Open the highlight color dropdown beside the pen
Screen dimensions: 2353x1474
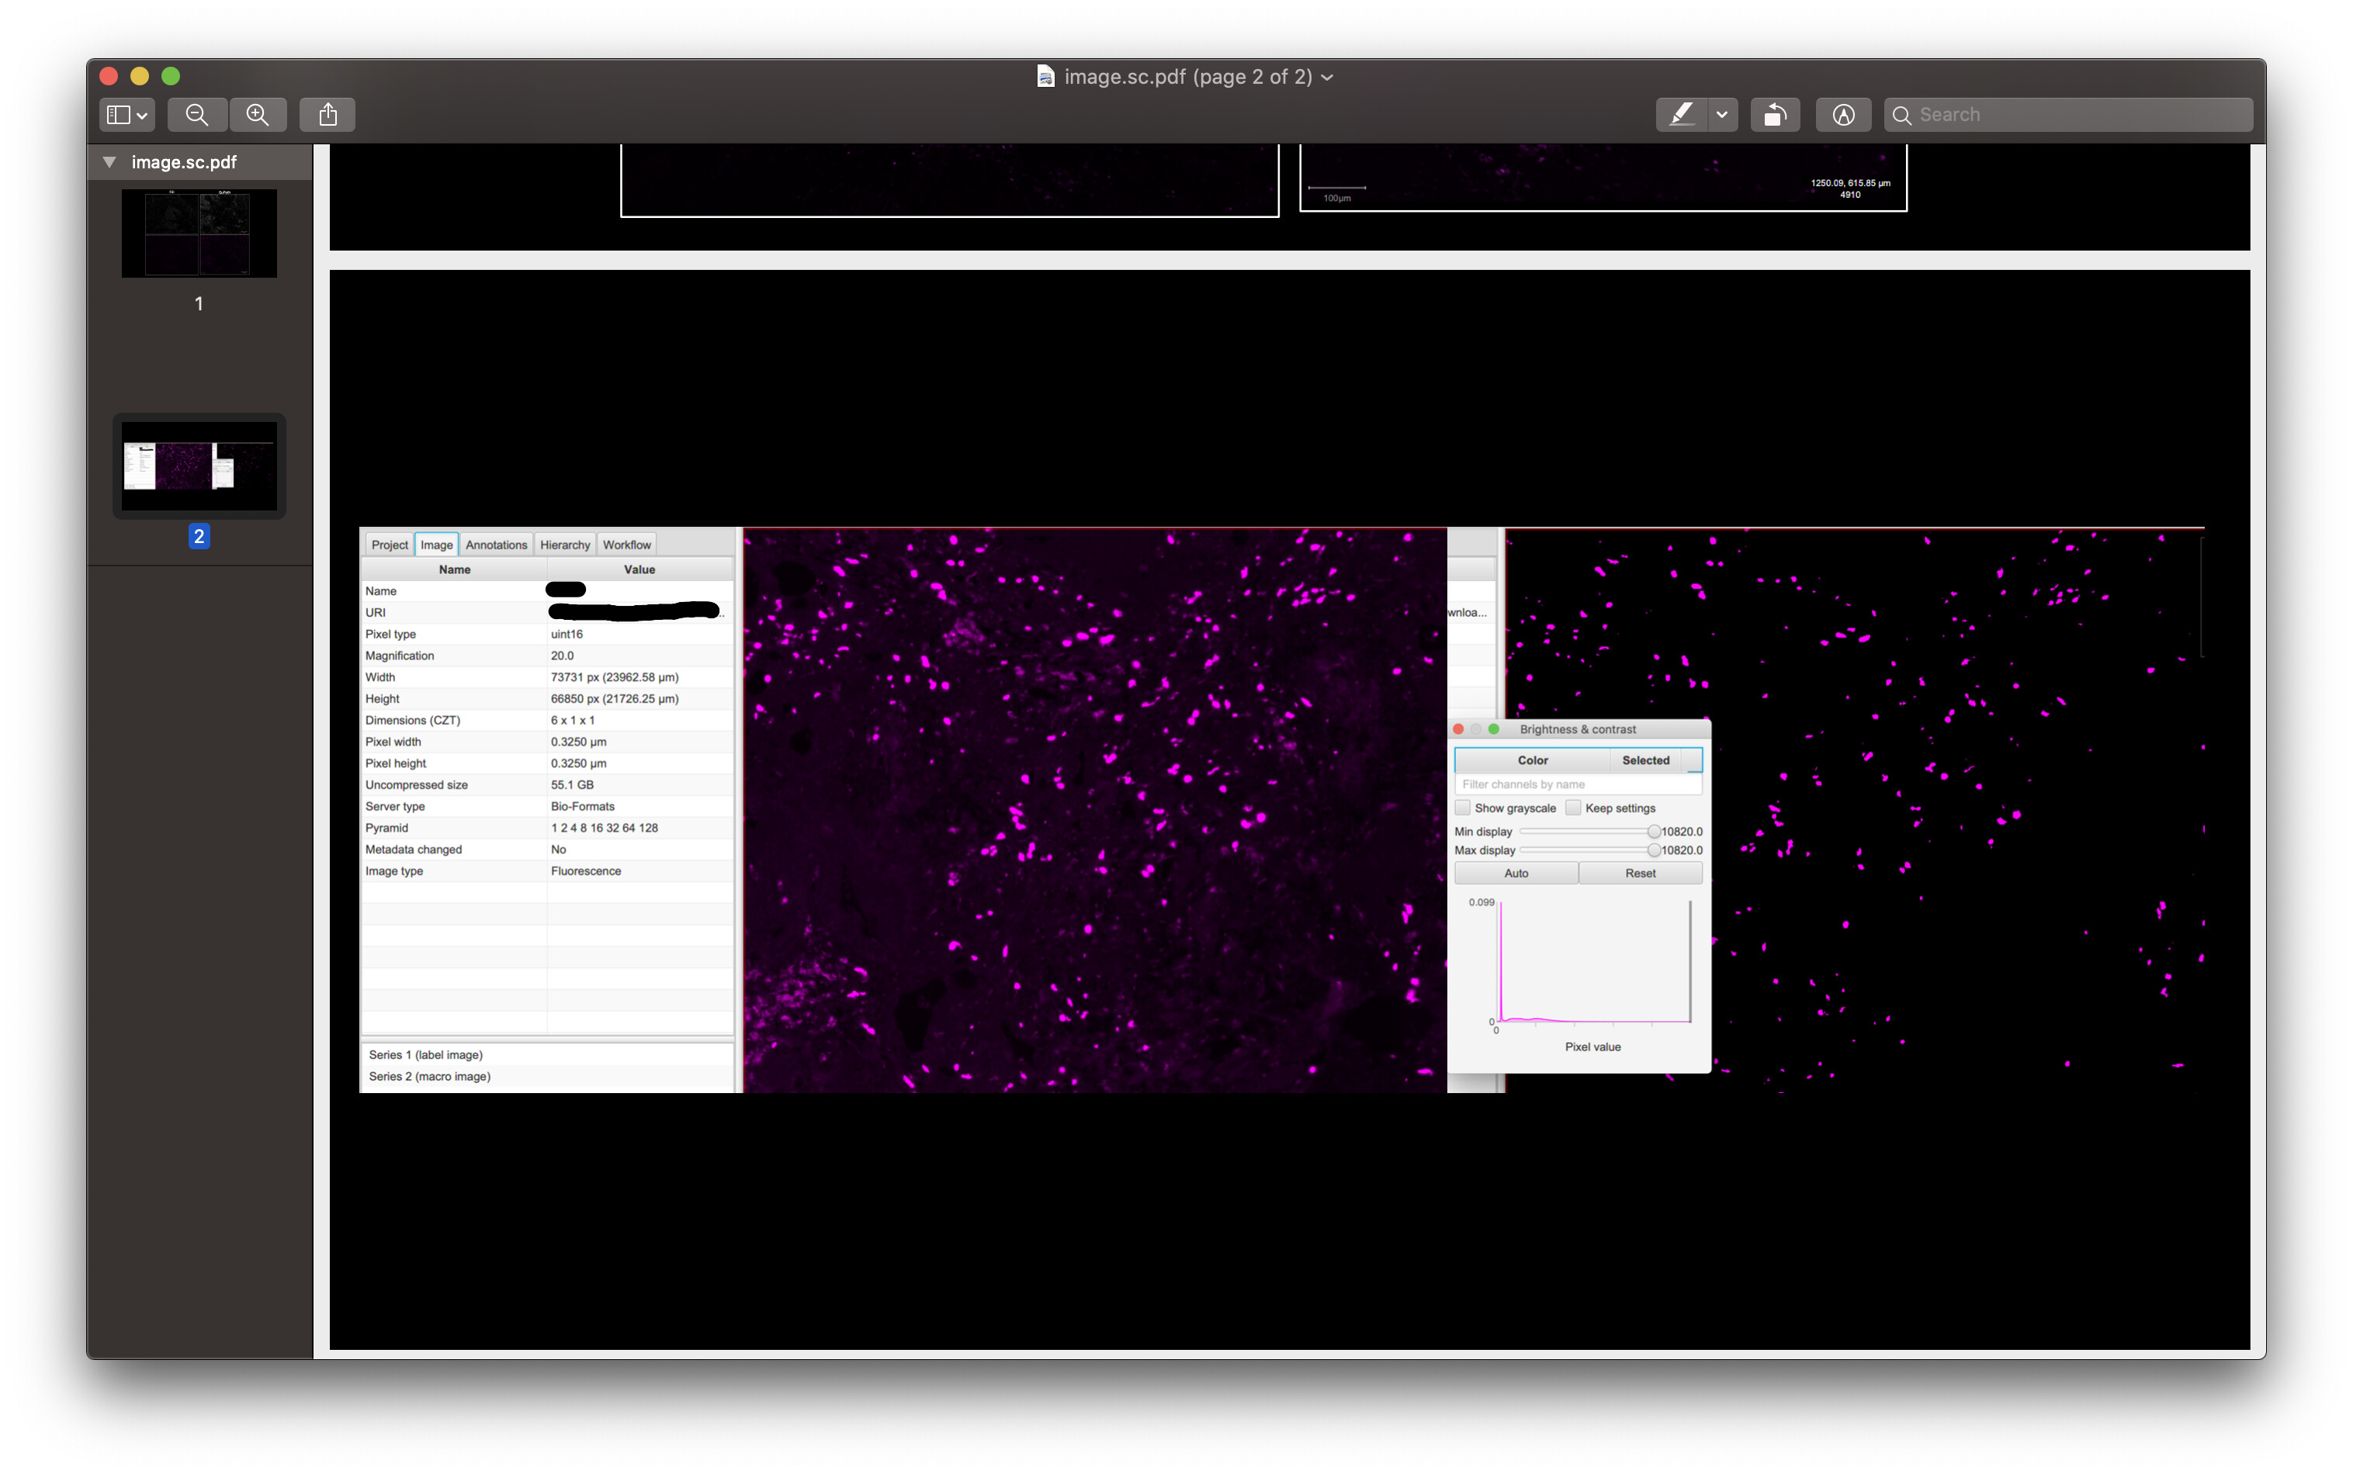tap(1722, 114)
